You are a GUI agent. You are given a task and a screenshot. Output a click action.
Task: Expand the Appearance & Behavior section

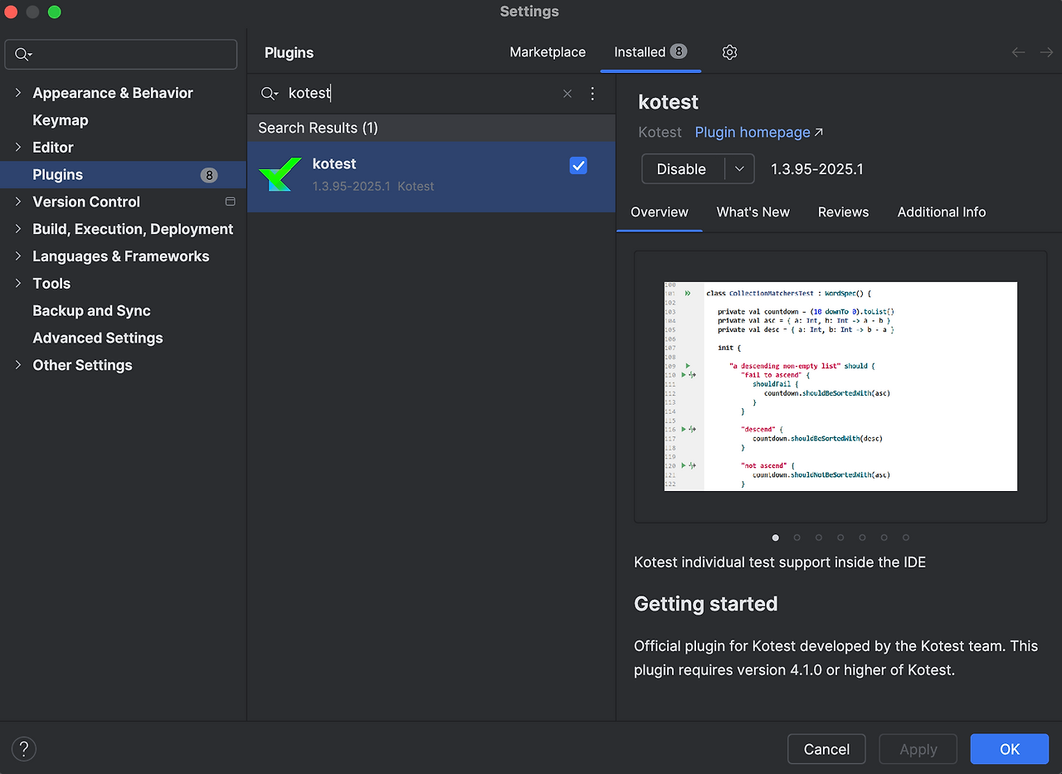(x=18, y=93)
